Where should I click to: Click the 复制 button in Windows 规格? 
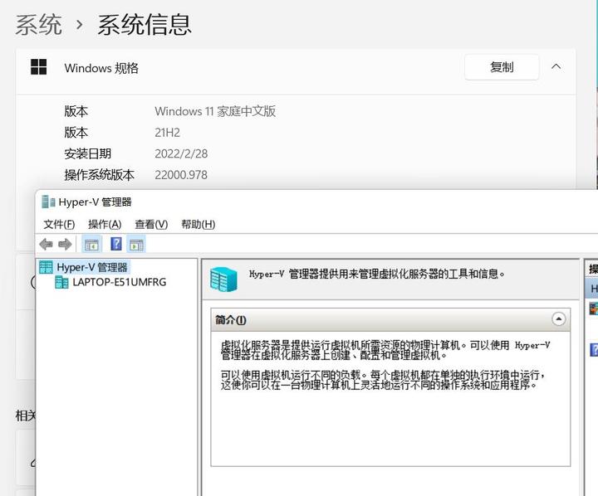(x=502, y=67)
